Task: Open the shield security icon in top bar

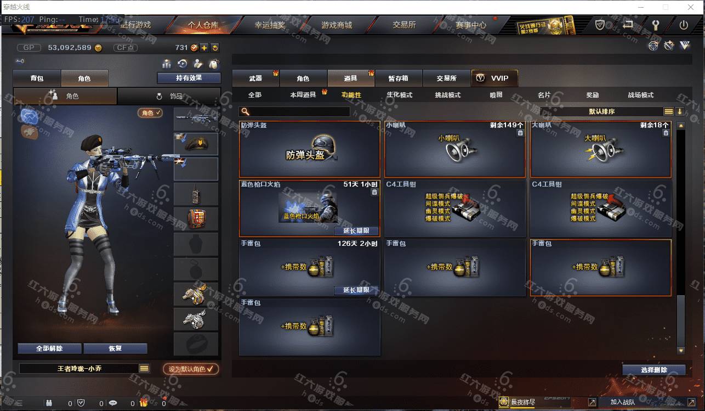Action: [600, 25]
